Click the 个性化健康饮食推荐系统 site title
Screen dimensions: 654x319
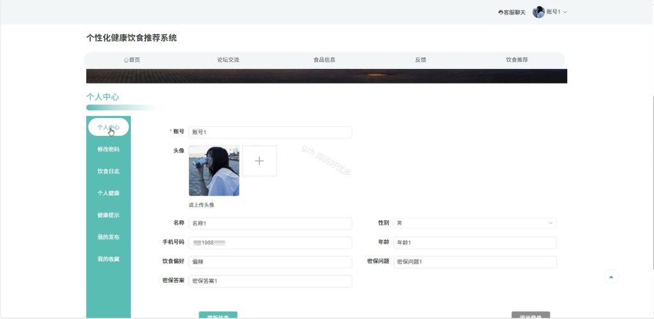point(132,38)
